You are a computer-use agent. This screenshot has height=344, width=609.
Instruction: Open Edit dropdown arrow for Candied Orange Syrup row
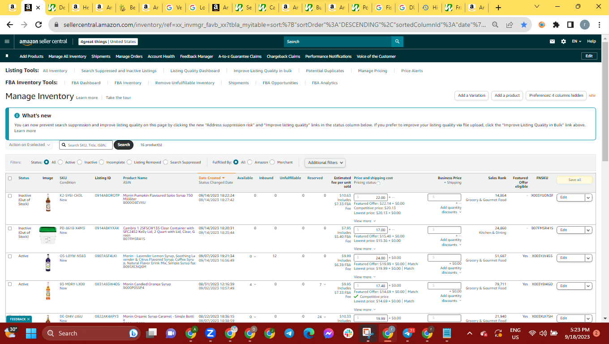coord(588,286)
